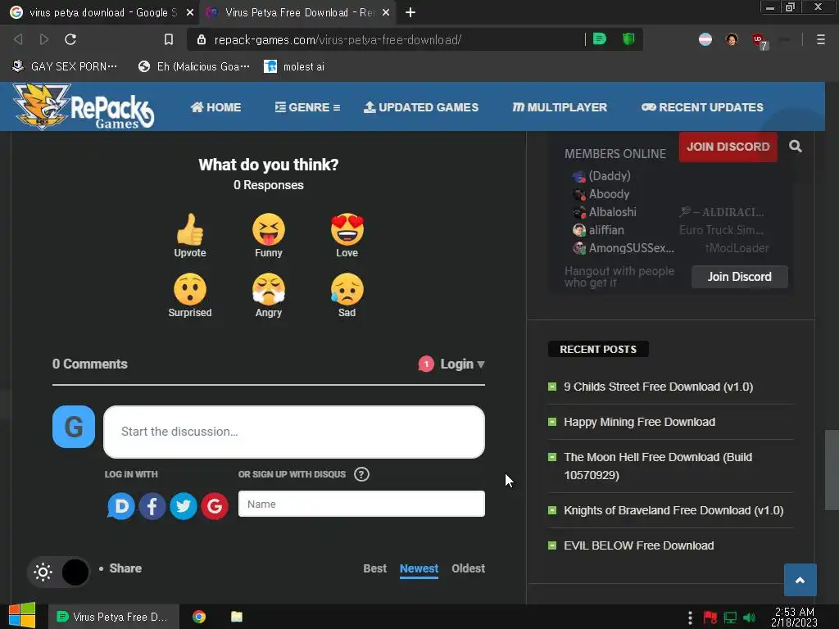This screenshot has width=839, height=629.
Task: Open the Windows Start menu
Action: tap(22, 616)
